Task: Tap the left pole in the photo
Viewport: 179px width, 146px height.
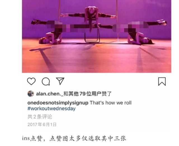Action: [59, 11]
